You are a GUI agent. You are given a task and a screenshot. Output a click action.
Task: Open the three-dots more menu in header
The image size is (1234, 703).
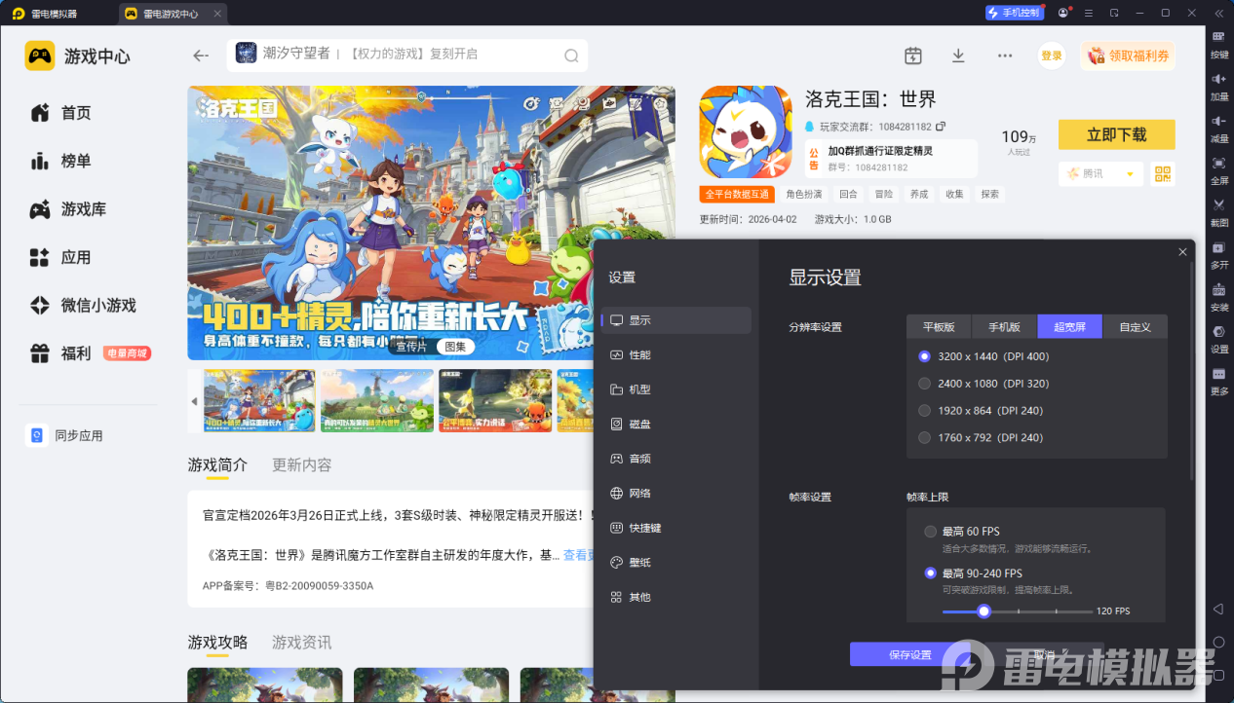pyautogui.click(x=1005, y=55)
